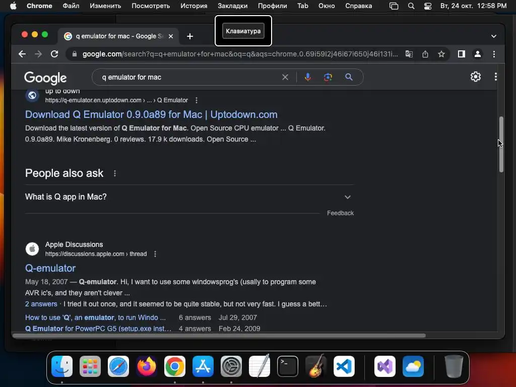This screenshot has width=516, height=387.
Task: Open the Окно menu
Action: (x=327, y=6)
